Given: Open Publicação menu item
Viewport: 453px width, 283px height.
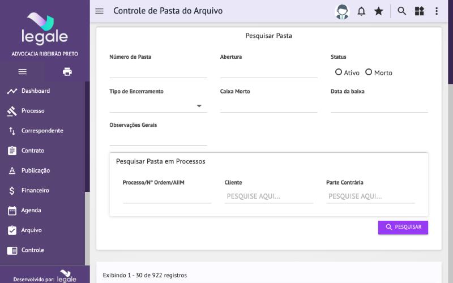Looking at the screenshot, I should point(36,171).
